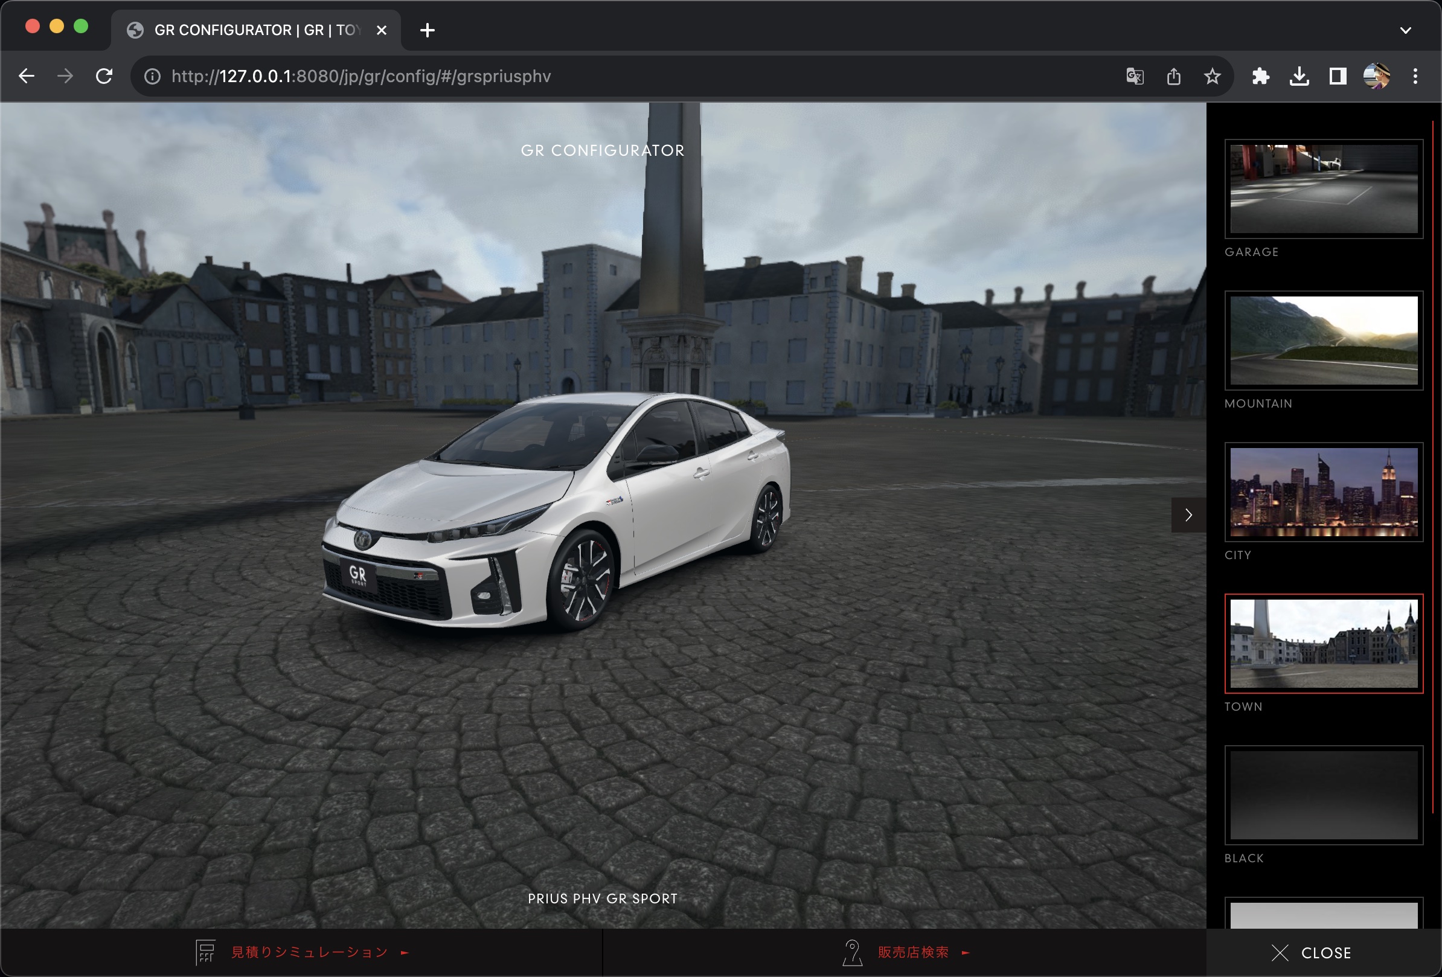Expand the tab search chevron
This screenshot has width=1442, height=977.
coord(1406,30)
